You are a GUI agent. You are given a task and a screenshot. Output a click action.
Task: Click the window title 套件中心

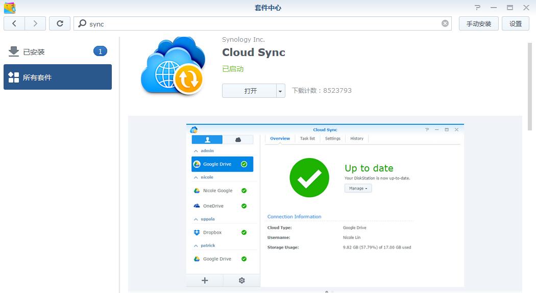tap(267, 8)
